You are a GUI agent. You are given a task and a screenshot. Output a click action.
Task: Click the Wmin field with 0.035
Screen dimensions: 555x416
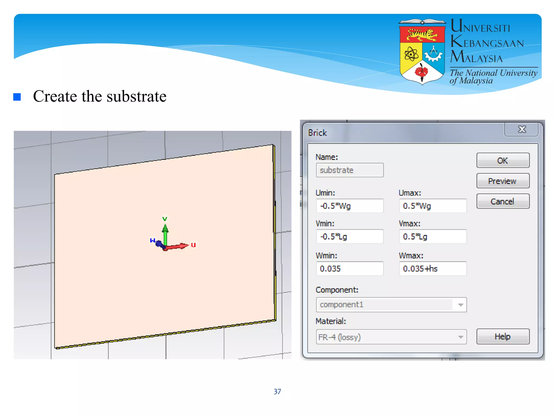click(x=350, y=268)
